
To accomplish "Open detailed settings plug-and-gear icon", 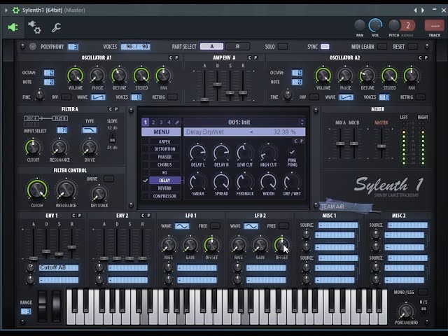I will click(x=34, y=27).
